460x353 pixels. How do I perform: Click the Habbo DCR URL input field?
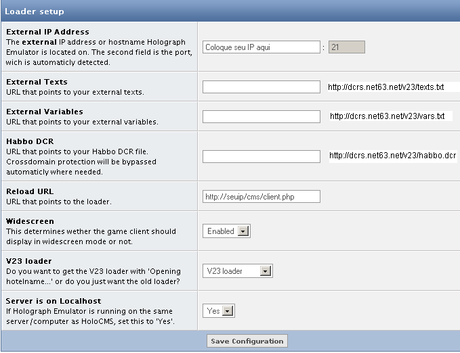tap(261, 156)
